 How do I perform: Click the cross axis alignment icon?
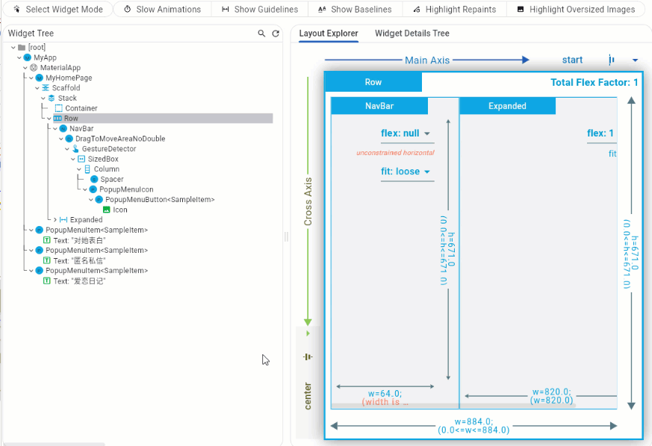pyautogui.click(x=308, y=357)
